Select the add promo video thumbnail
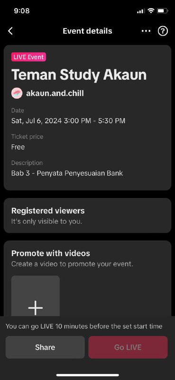 (x=36, y=296)
